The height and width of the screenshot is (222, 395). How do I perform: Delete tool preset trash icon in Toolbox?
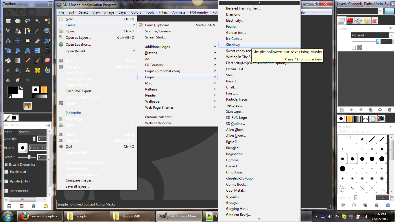click(34, 206)
